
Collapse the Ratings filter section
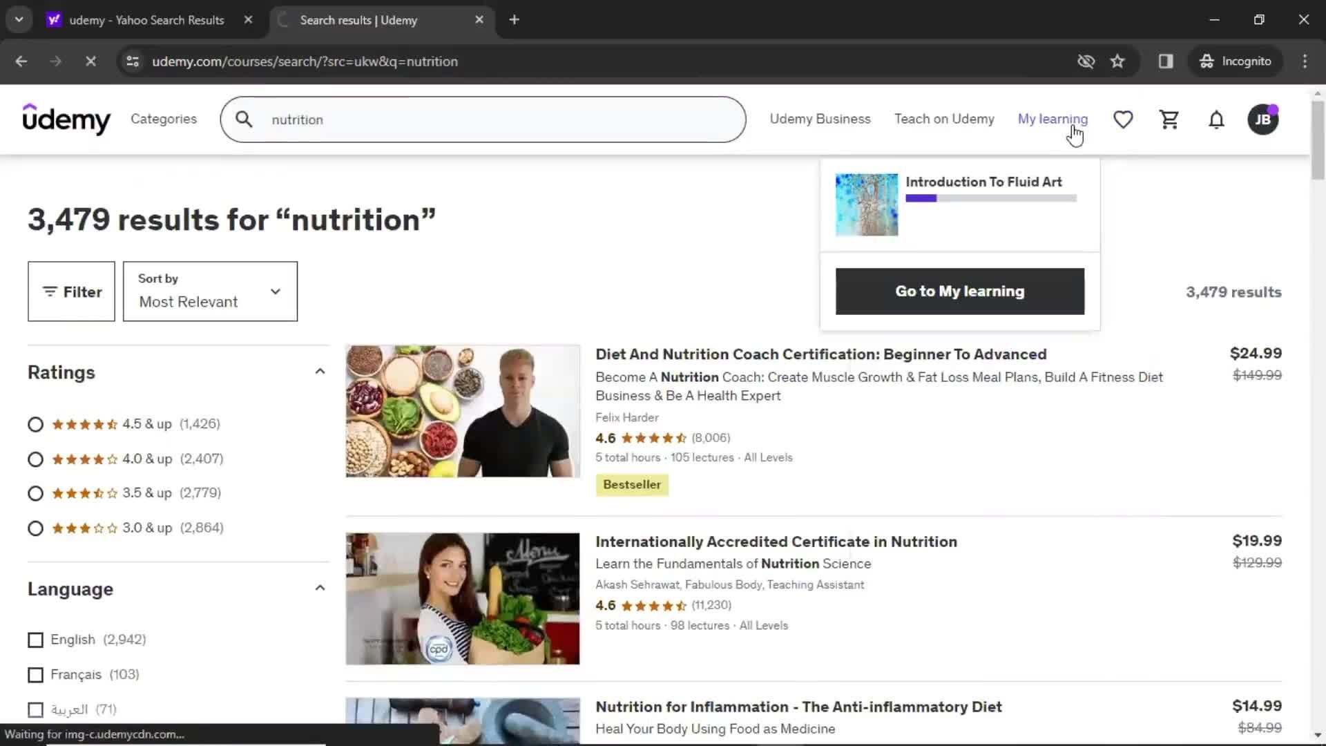click(x=320, y=372)
